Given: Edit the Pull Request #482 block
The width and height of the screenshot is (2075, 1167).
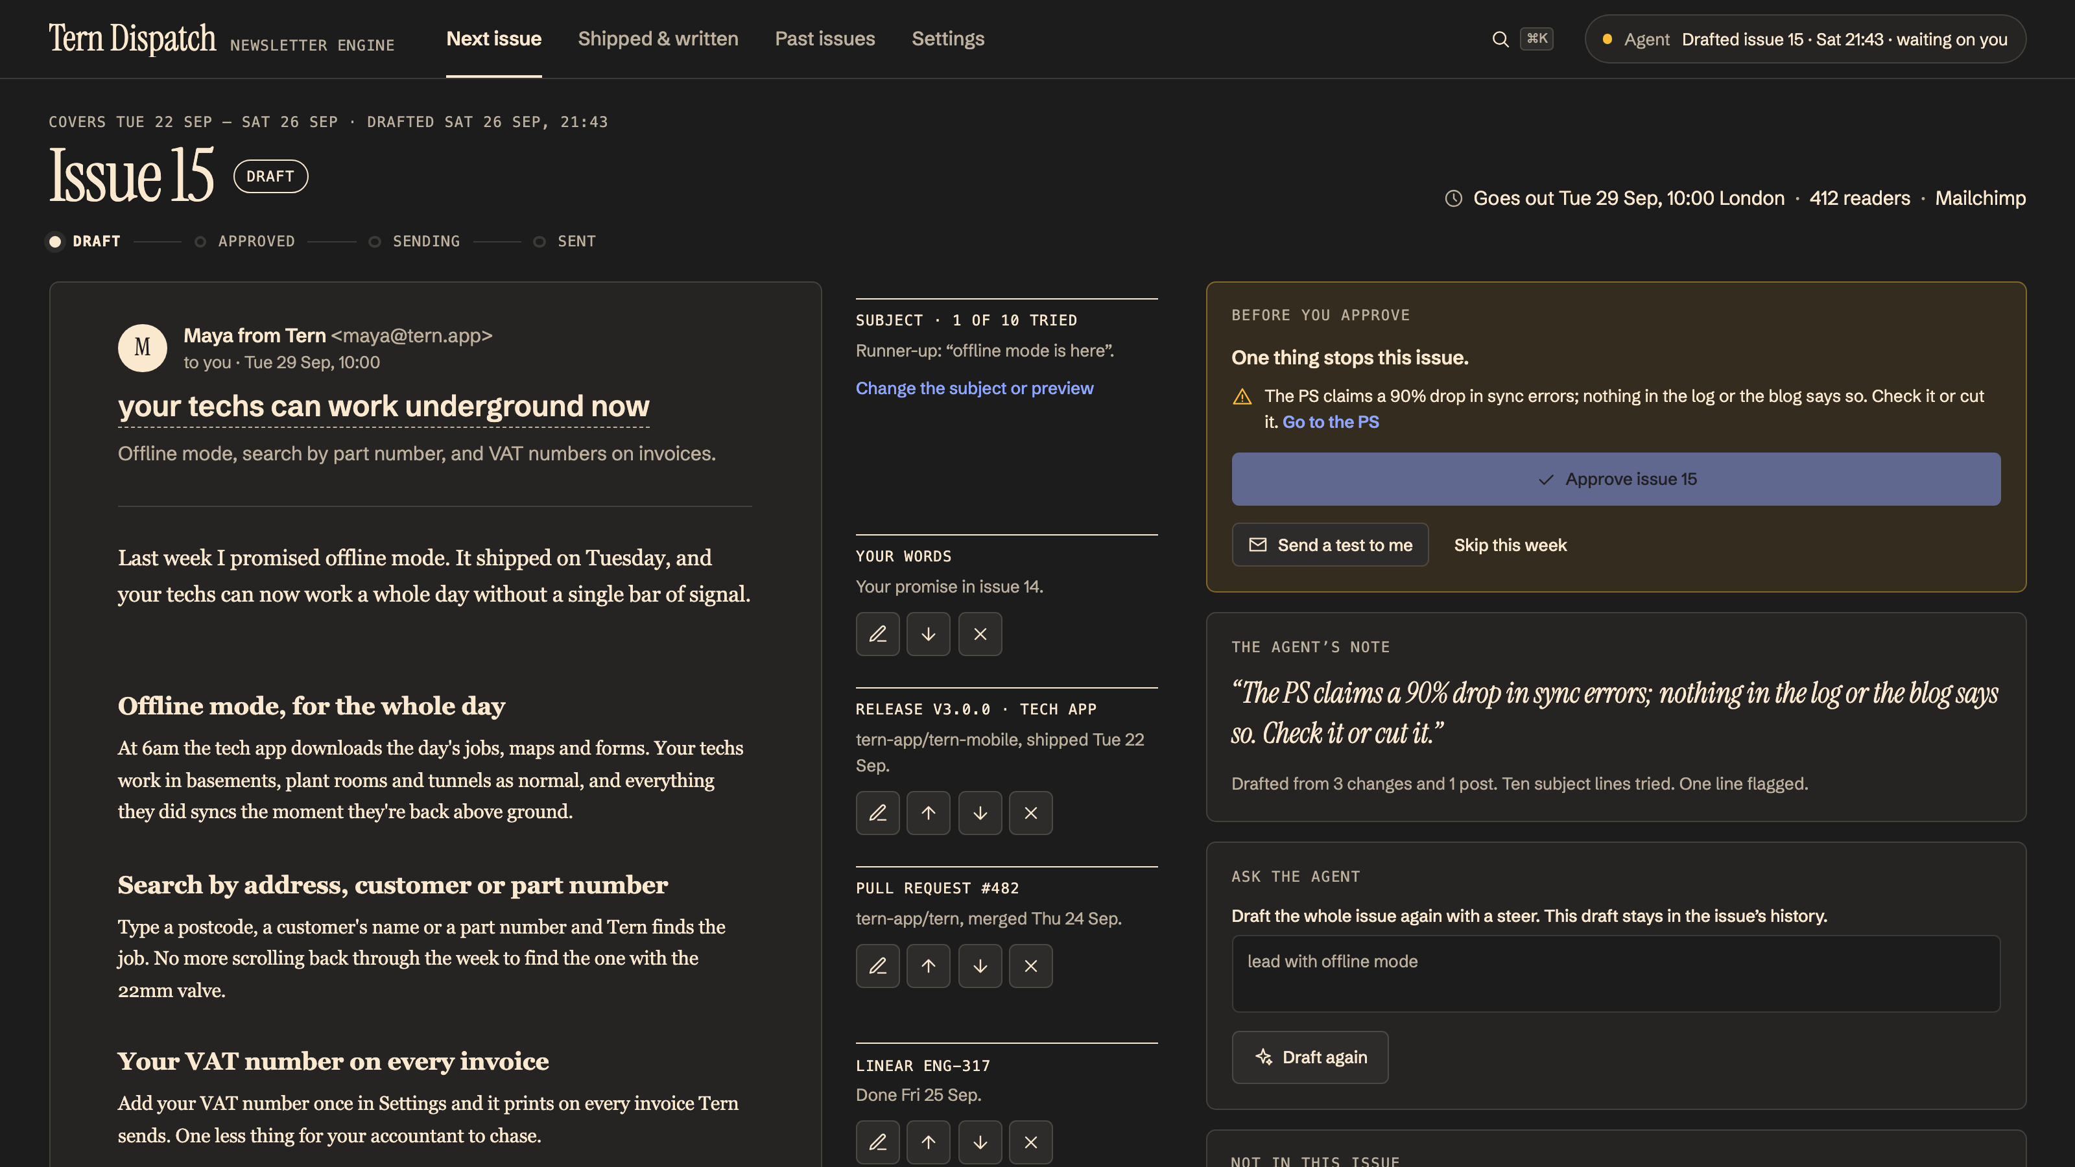Looking at the screenshot, I should (877, 965).
